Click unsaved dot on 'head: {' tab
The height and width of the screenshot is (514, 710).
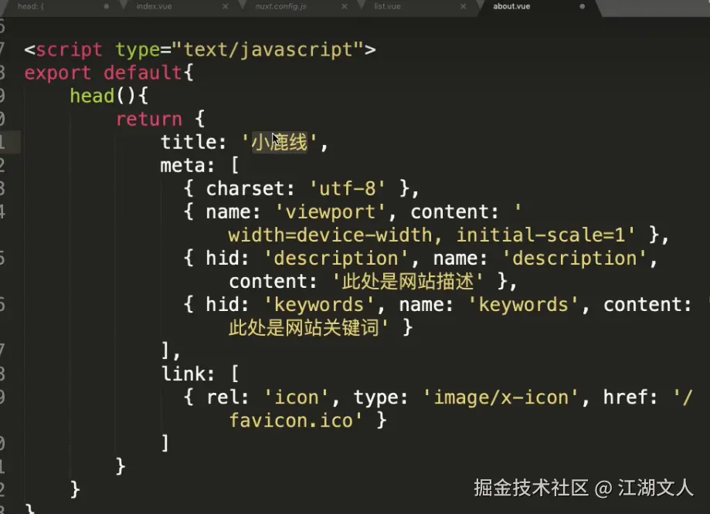(107, 6)
